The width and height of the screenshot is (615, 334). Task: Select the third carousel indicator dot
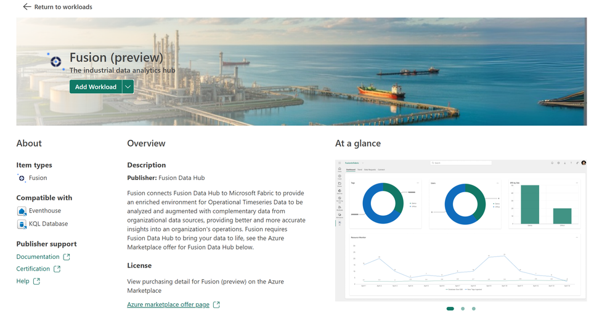(x=474, y=309)
